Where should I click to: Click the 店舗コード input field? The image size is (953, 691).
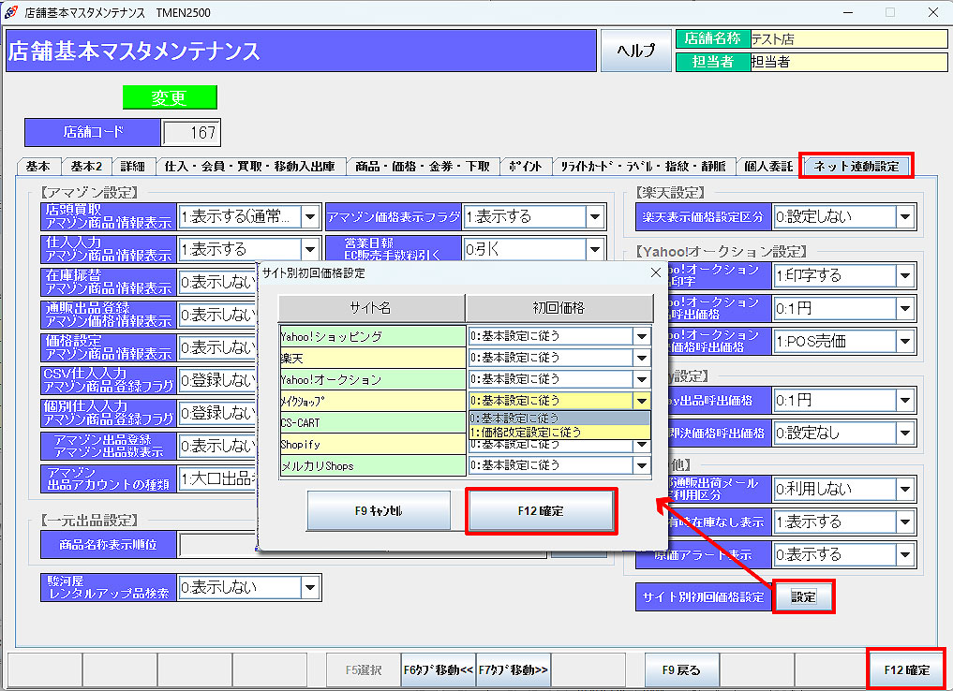[190, 133]
